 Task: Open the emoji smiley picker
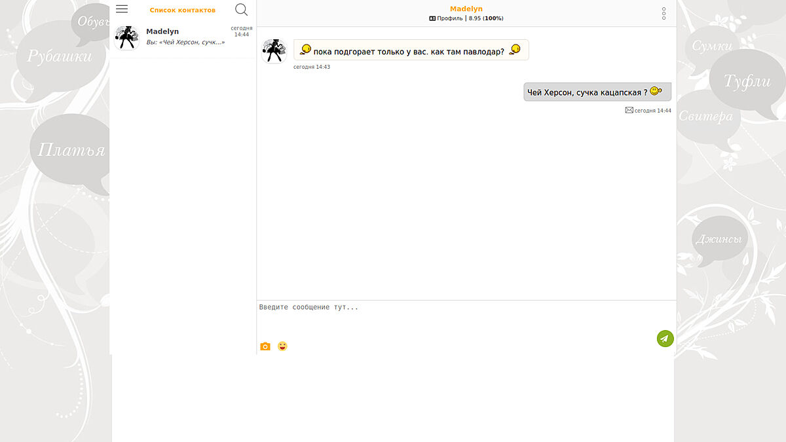tap(282, 346)
